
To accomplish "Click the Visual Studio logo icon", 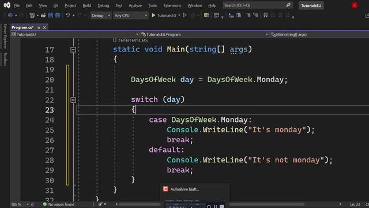I will pos(7,5).
